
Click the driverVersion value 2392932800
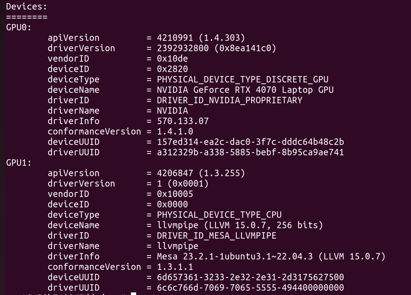[x=183, y=48]
